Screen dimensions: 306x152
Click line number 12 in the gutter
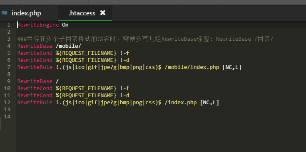(x=7, y=102)
